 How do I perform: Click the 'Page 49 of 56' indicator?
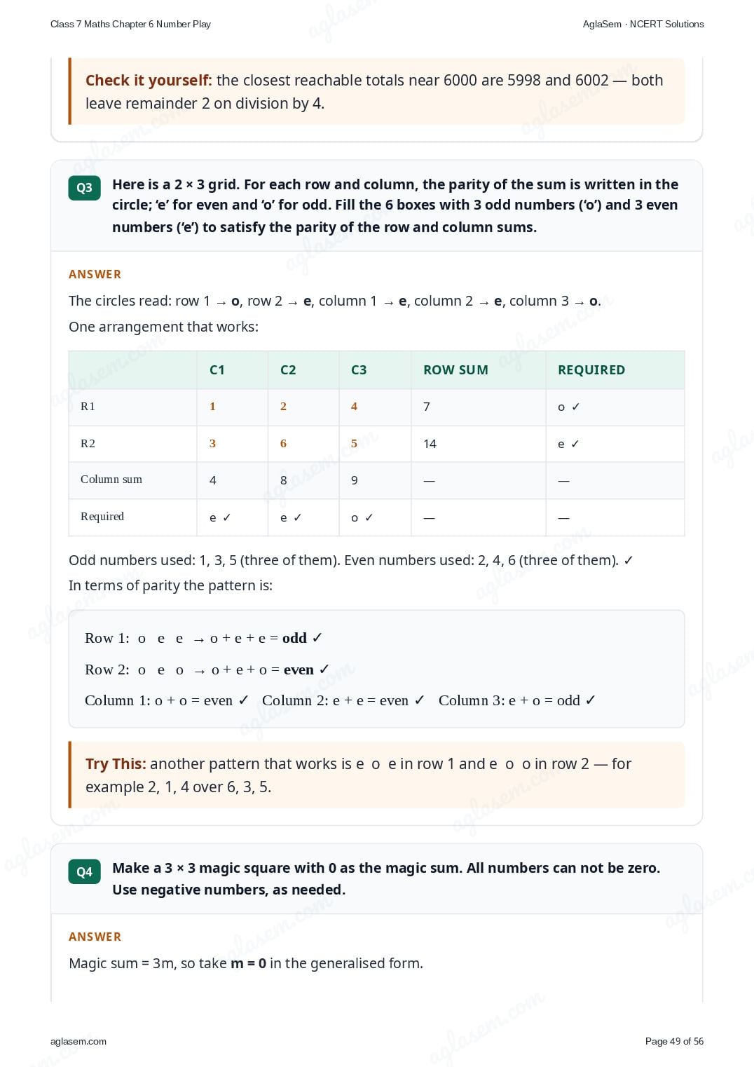[x=674, y=1041]
